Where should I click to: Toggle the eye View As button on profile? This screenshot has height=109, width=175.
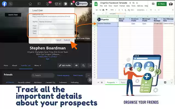click(77, 65)
